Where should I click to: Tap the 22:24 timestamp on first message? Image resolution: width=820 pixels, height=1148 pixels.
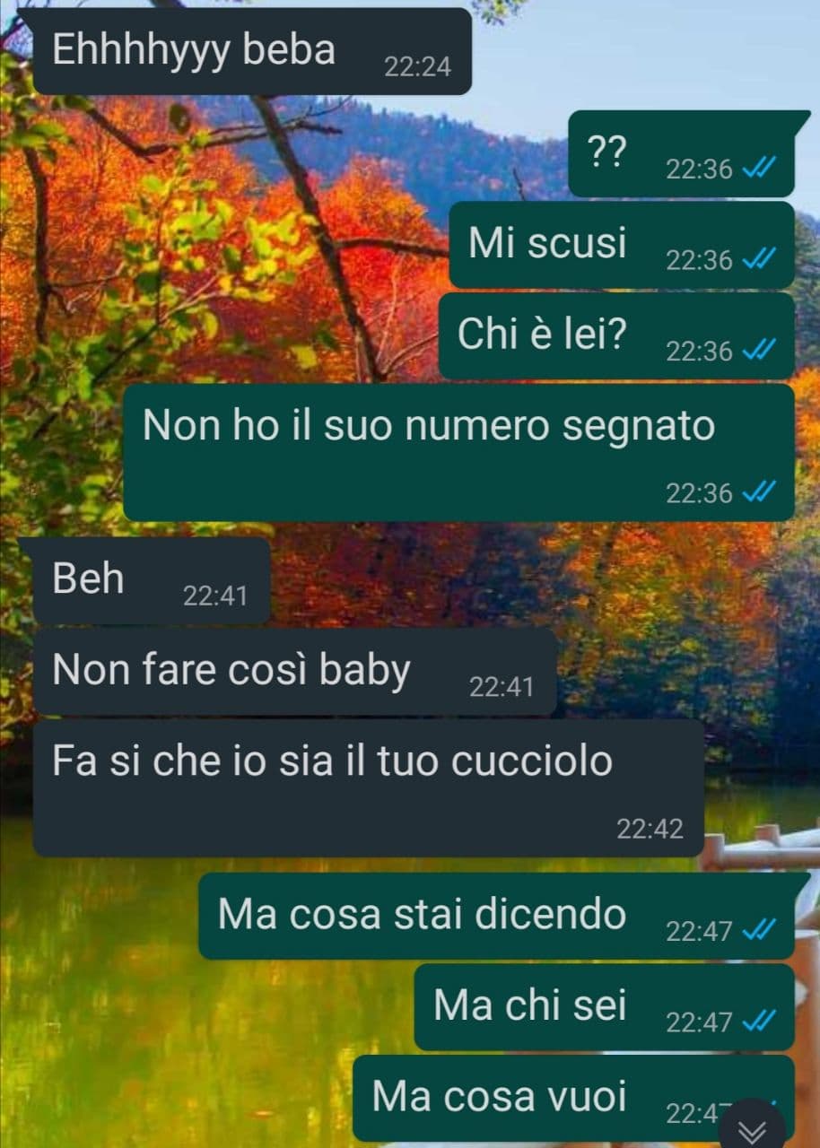click(x=417, y=66)
